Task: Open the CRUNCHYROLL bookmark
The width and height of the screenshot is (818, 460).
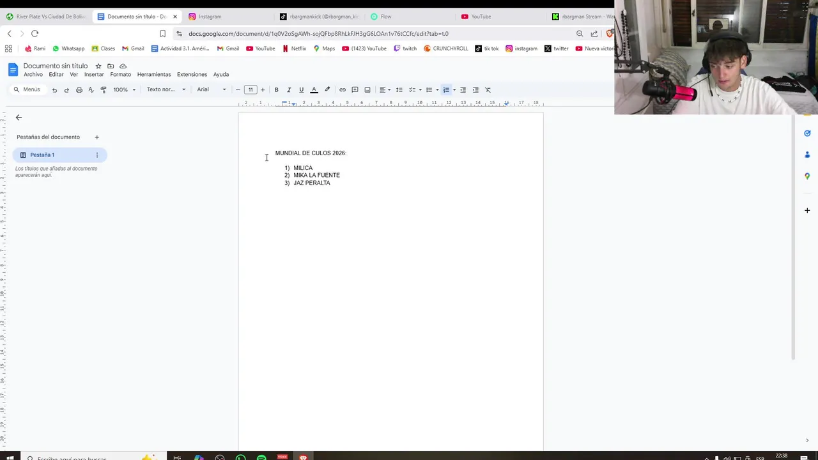Action: [446, 49]
